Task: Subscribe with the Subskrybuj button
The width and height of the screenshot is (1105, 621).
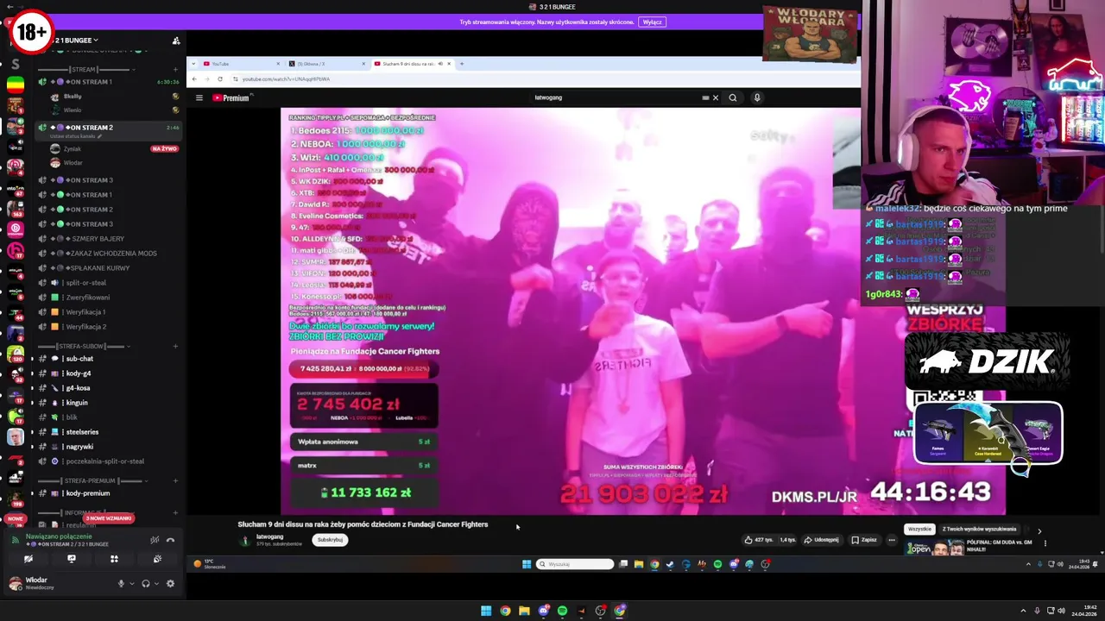Action: coord(330,540)
